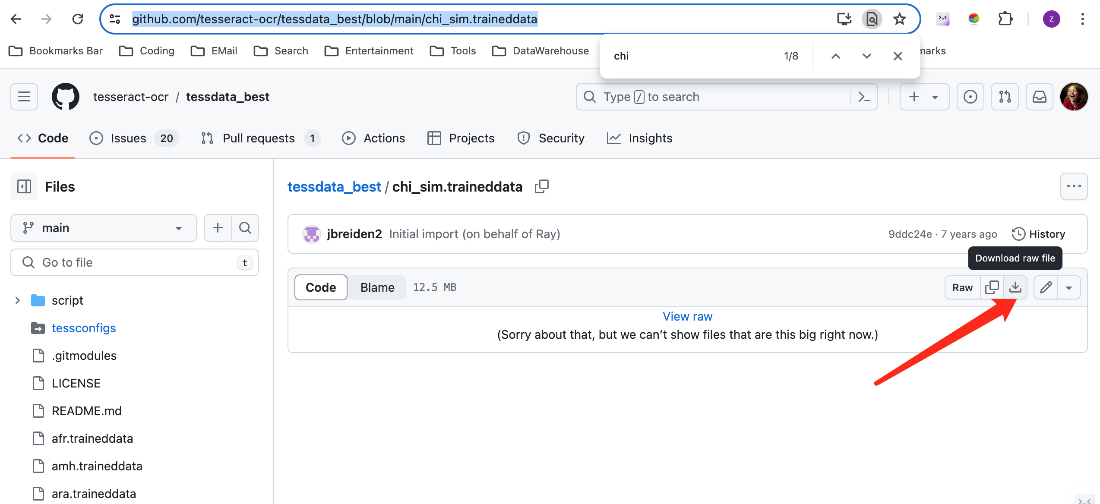Reload the page with the refresh icon

coord(78,19)
